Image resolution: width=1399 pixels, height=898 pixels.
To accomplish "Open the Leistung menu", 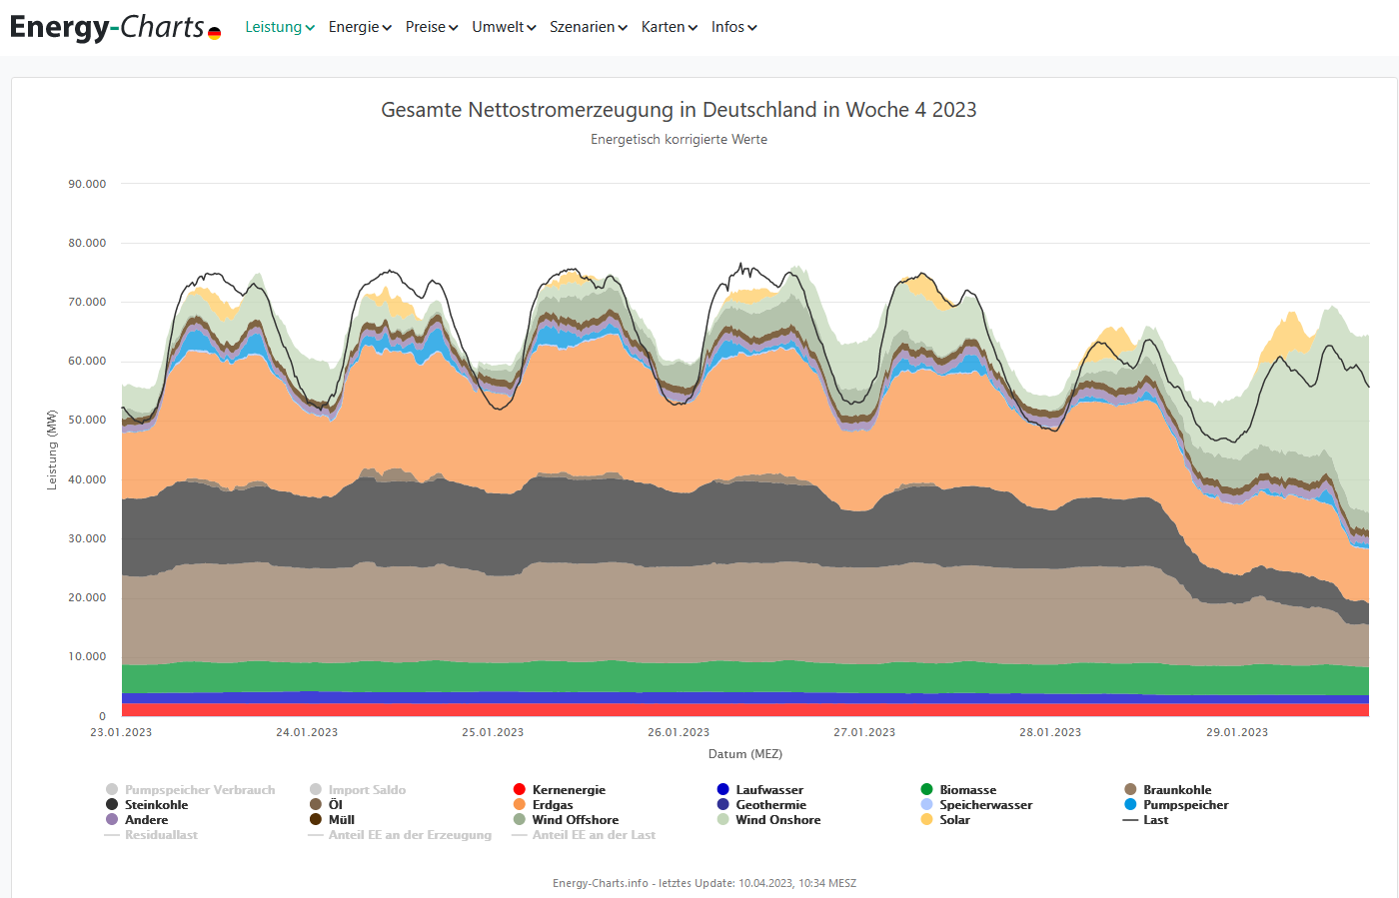I will pyautogui.click(x=280, y=27).
